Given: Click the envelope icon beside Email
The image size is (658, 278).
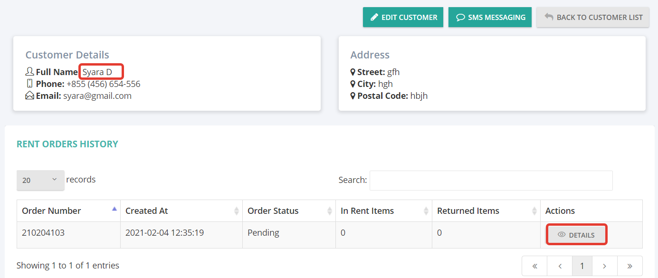Looking at the screenshot, I should 29,96.
